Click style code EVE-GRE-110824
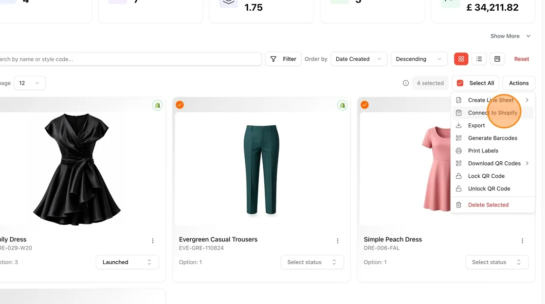 click(x=201, y=248)
